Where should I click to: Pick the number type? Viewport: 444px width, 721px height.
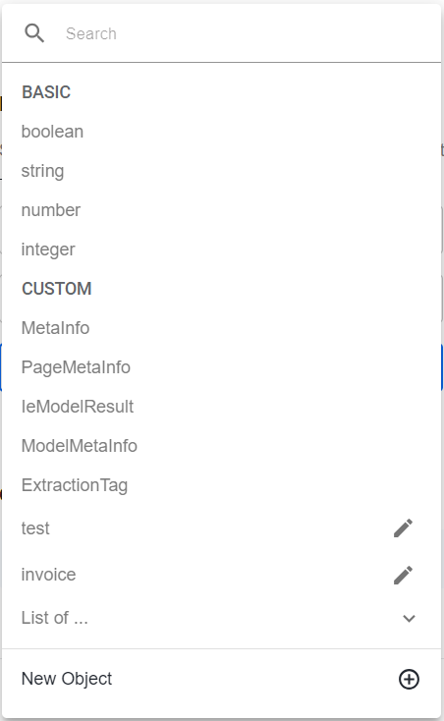pyautogui.click(x=221, y=210)
